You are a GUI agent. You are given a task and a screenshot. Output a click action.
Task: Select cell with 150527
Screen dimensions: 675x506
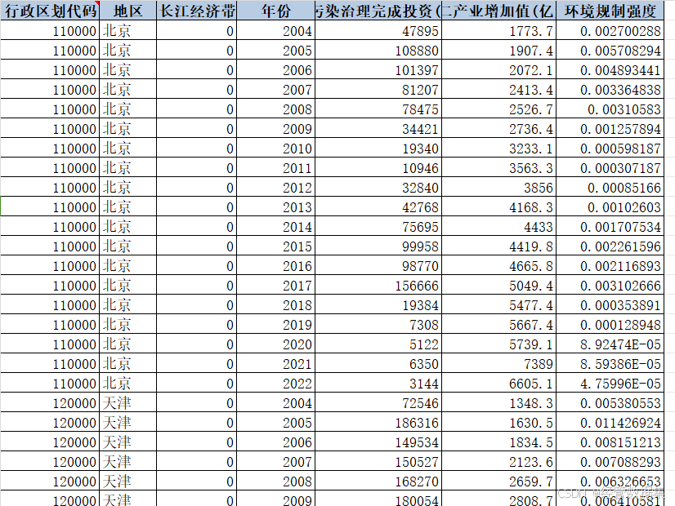pos(378,462)
